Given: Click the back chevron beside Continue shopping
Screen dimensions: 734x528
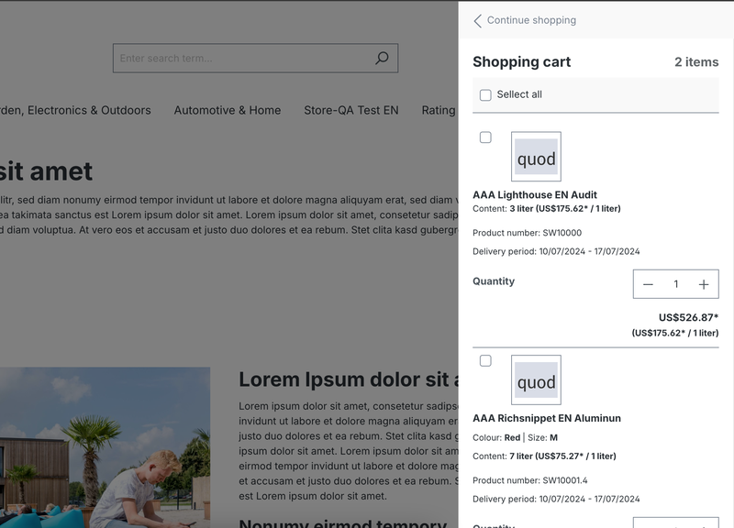Looking at the screenshot, I should (x=477, y=20).
